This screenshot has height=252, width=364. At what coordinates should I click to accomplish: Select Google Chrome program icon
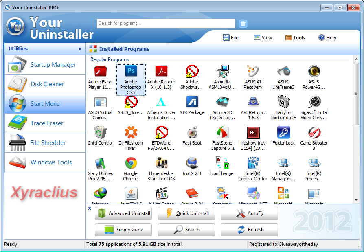coord(131,163)
